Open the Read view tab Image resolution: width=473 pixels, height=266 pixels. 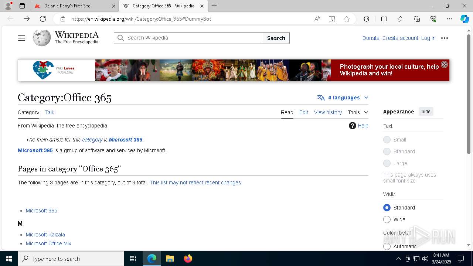click(x=287, y=112)
